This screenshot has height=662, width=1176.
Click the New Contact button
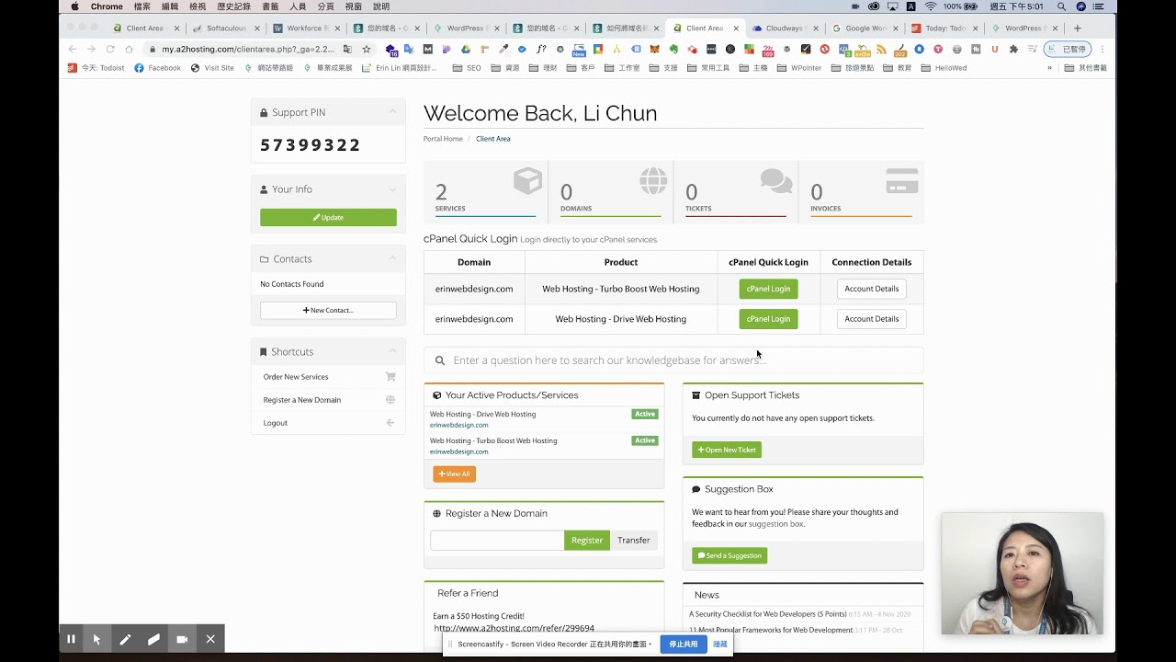click(x=328, y=311)
